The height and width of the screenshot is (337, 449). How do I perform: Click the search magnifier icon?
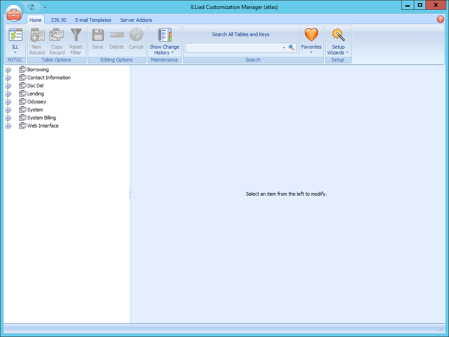tap(292, 47)
